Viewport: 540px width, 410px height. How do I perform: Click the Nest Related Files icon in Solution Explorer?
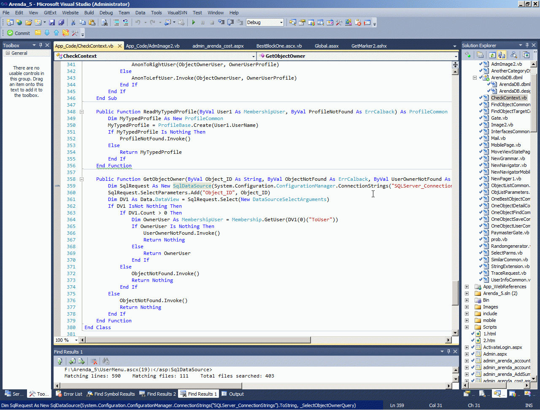click(x=501, y=55)
